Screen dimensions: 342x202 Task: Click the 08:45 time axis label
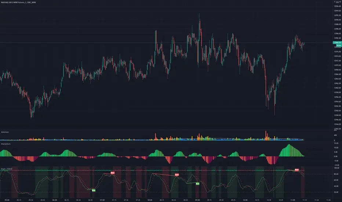point(185,200)
